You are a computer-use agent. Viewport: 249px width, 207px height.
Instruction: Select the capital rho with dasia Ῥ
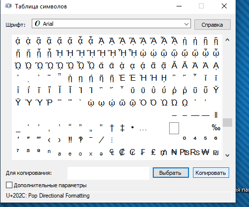coord(49,103)
